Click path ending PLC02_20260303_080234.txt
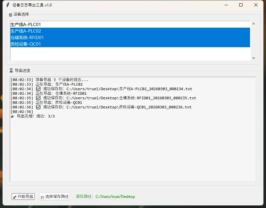 pos(129,89)
